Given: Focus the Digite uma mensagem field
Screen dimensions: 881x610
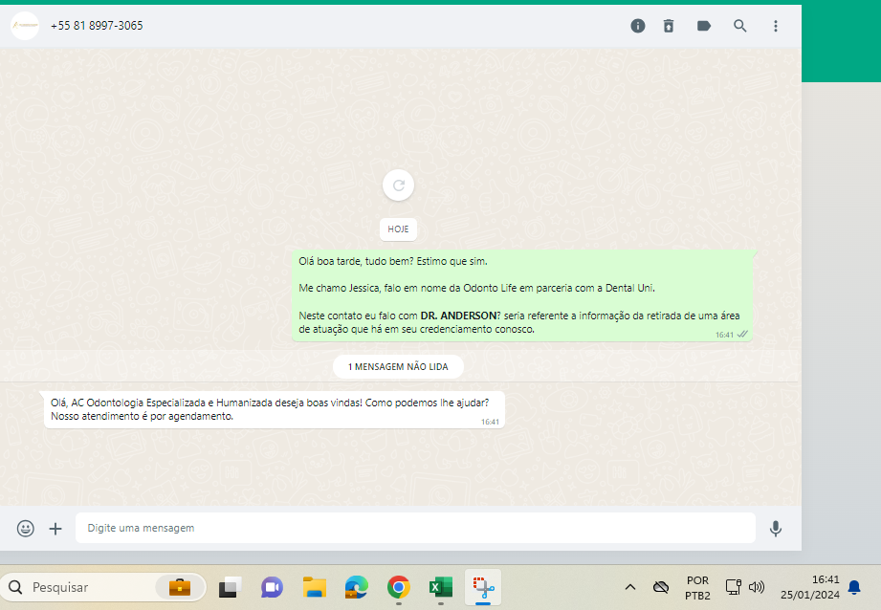Looking at the screenshot, I should coord(415,528).
